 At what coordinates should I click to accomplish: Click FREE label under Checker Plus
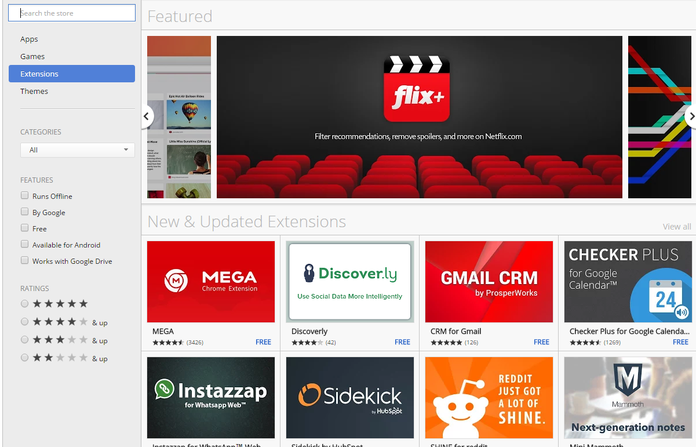[x=681, y=342]
